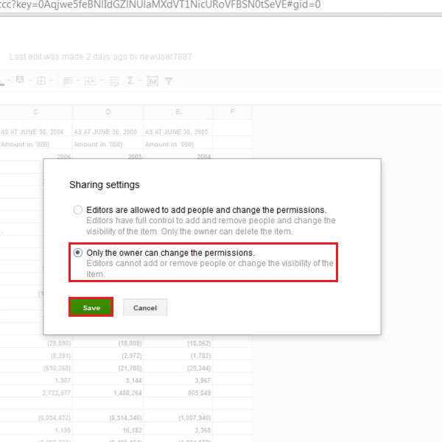Toggle the filter funnel tool
The image size is (442, 442).
(x=169, y=81)
